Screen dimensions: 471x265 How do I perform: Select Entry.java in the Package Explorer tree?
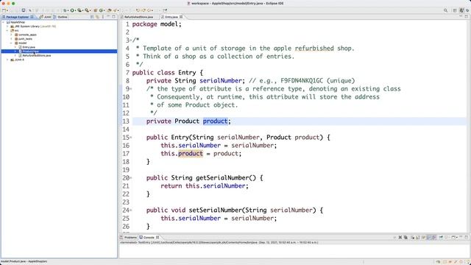(29, 47)
